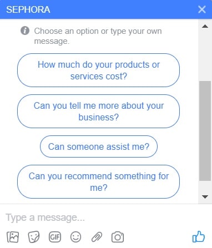The height and width of the screenshot is (248, 212).
Task: Send a thumbs-up like
Action: pyautogui.click(x=199, y=236)
